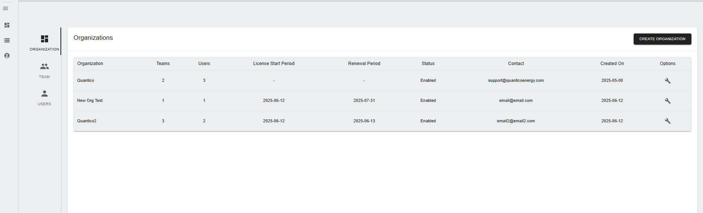Click renewal date 2025-07-31
The height and width of the screenshot is (213, 703).
(364, 100)
